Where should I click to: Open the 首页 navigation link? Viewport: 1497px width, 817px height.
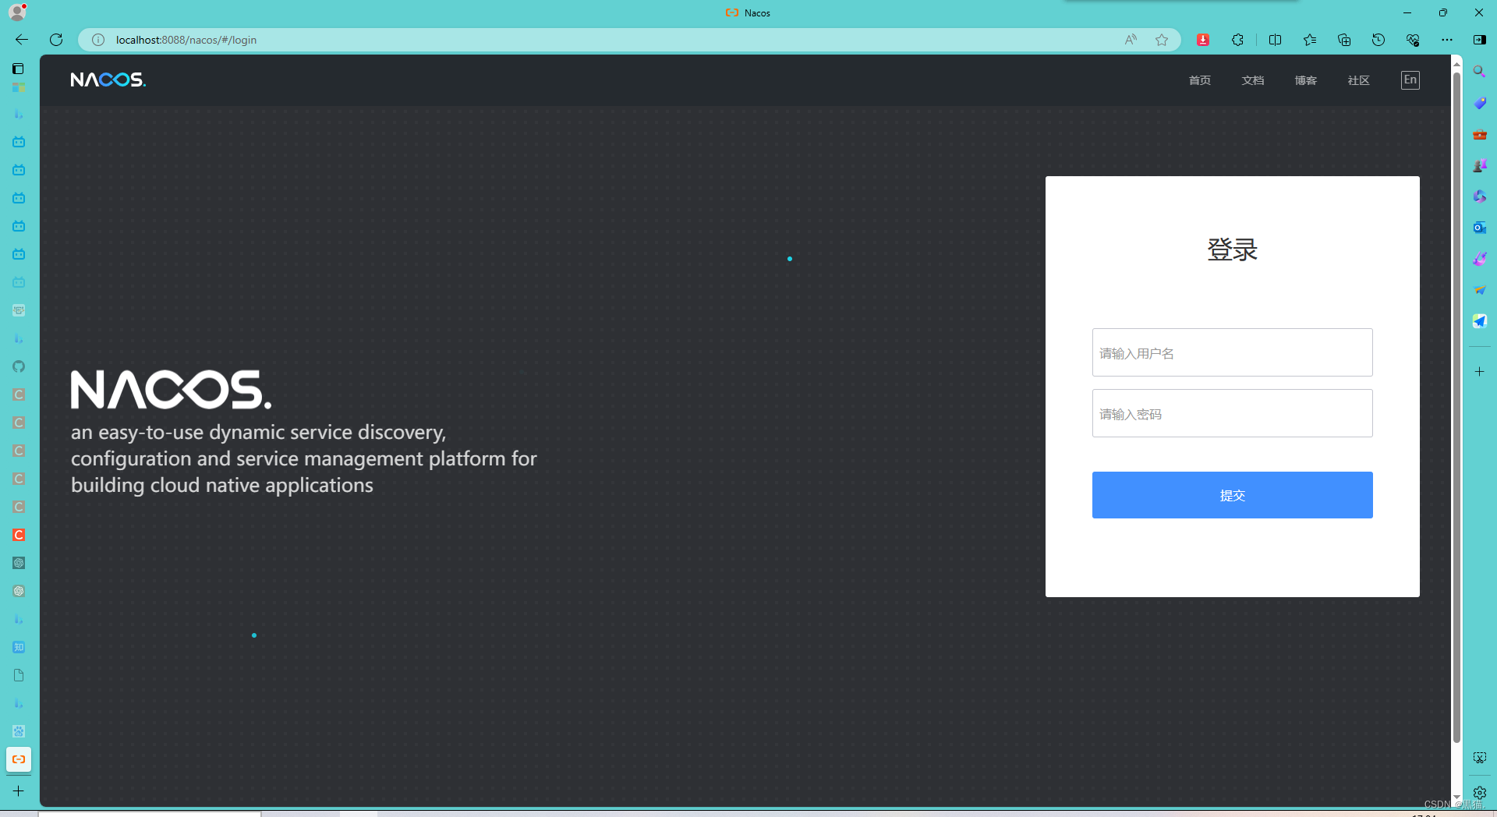coord(1200,80)
